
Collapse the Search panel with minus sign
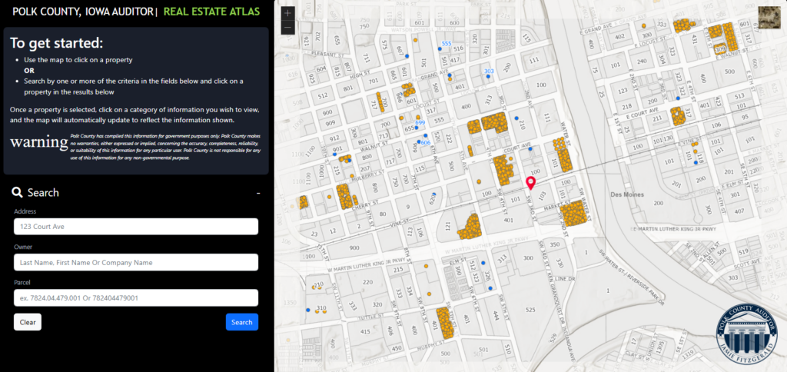[x=258, y=193]
